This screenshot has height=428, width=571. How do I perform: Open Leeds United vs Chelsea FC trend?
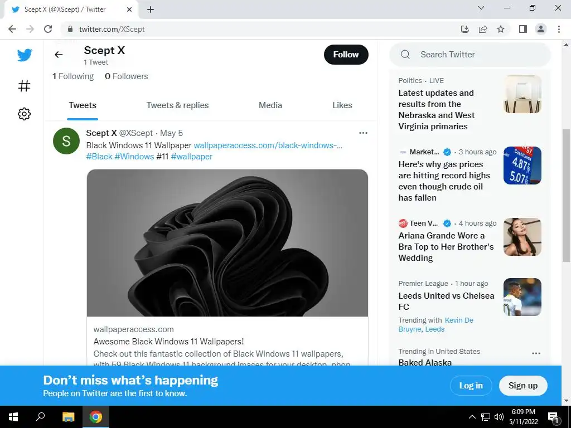click(x=446, y=301)
